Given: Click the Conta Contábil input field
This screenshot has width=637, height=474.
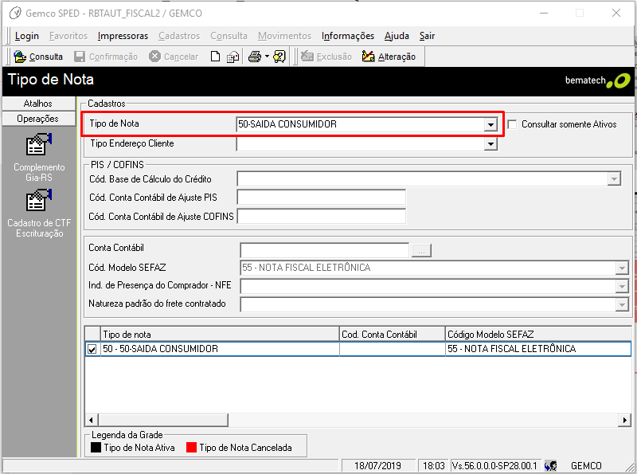Looking at the screenshot, I should (325, 250).
